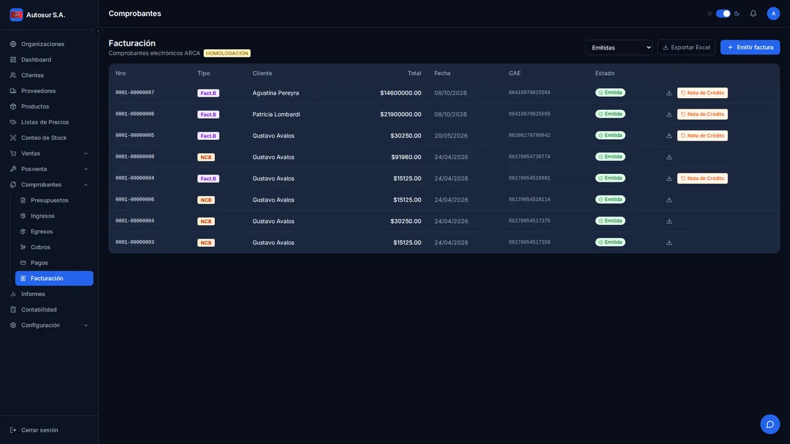
Task: Click download icon for NCB 0001-00000008
Action: click(x=669, y=157)
